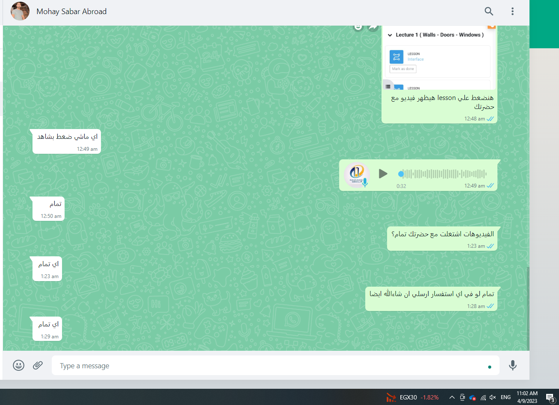This screenshot has height=405, width=559.
Task: Attach a file with the paperclip
Action: tap(38, 365)
